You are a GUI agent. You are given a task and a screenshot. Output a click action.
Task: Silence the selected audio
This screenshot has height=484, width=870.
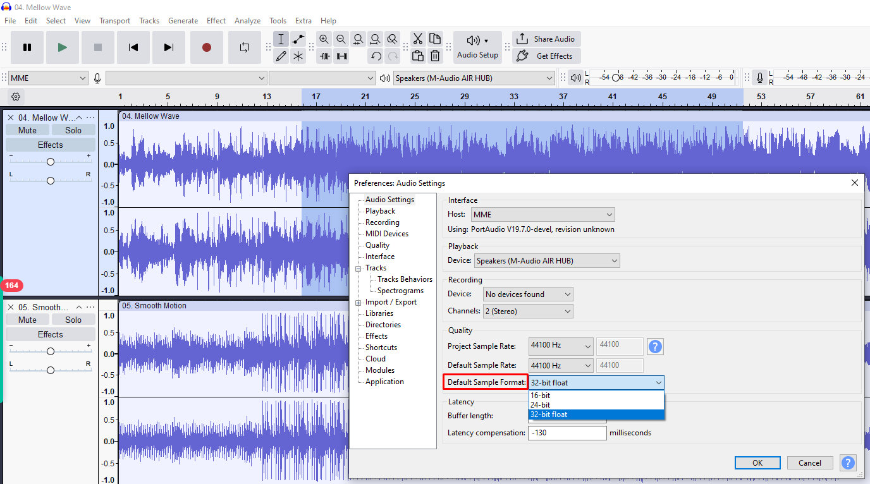[x=342, y=56]
